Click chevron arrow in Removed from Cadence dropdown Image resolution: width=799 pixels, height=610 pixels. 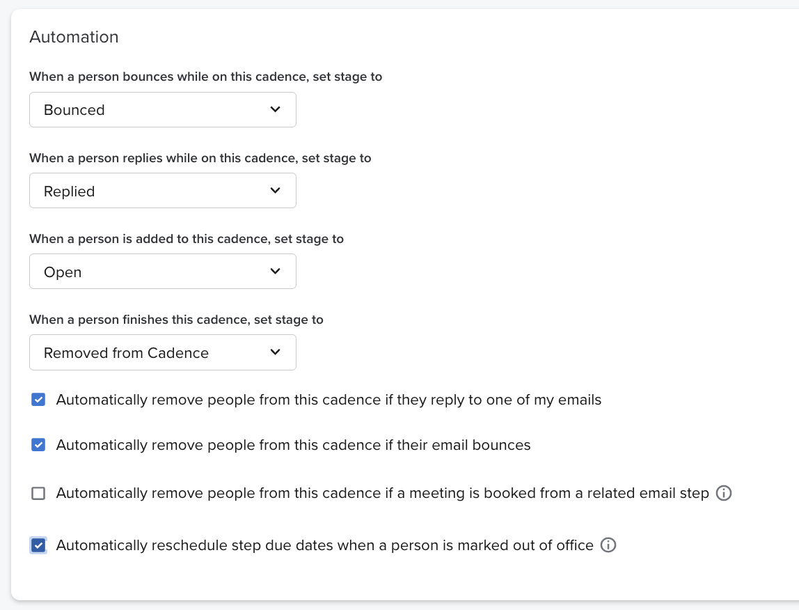tap(275, 352)
